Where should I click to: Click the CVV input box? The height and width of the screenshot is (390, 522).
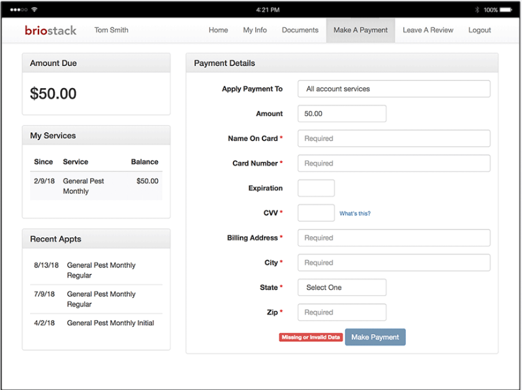[316, 213]
